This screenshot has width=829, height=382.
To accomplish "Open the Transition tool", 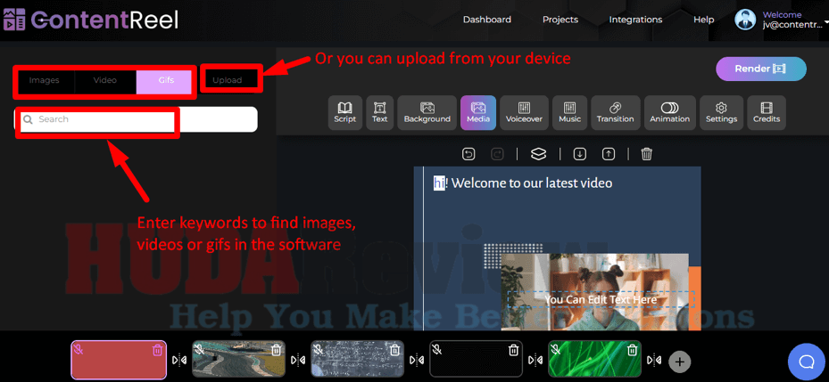I will tap(616, 112).
